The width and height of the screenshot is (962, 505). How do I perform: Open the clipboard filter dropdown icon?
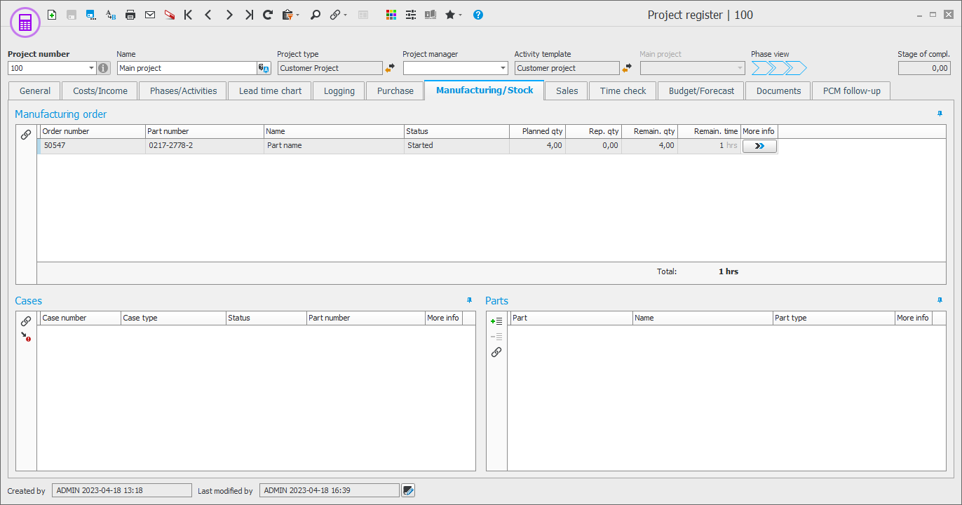(x=290, y=14)
